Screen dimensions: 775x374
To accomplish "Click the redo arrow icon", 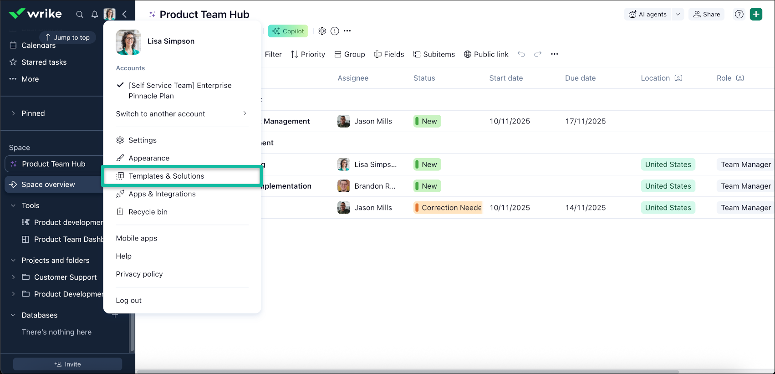I will coord(538,54).
